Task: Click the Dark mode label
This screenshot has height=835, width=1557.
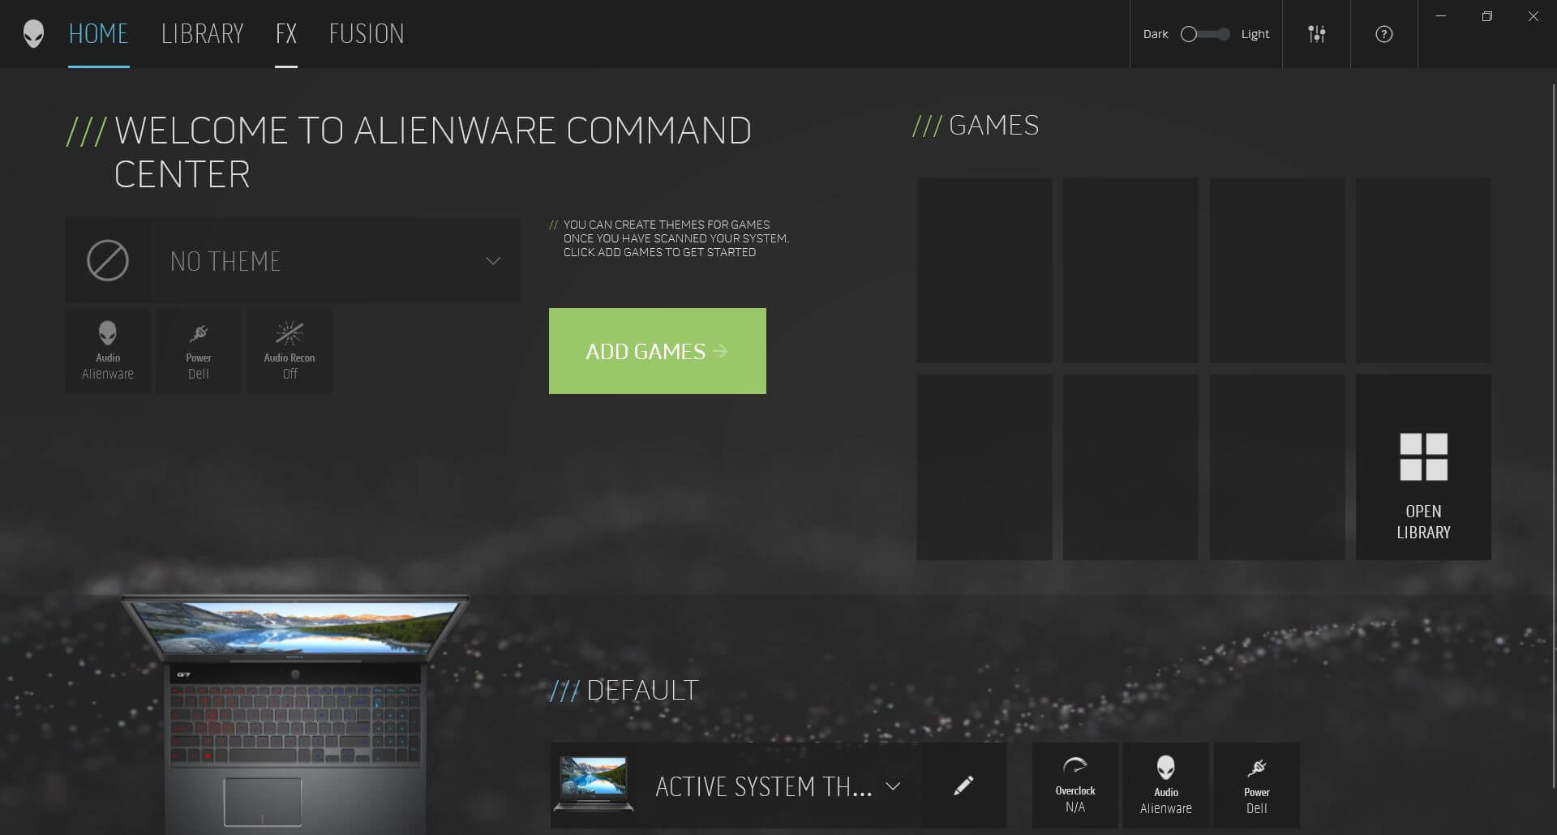Action: coord(1156,34)
